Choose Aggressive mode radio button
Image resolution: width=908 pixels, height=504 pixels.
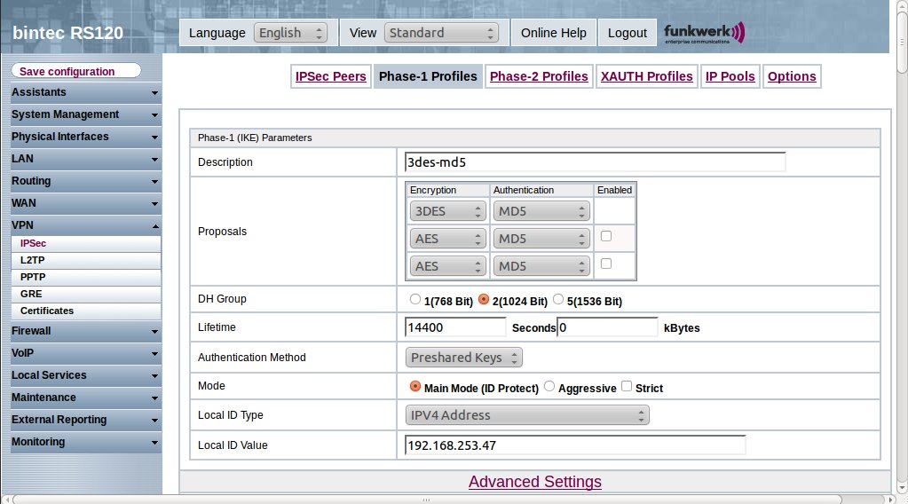pyautogui.click(x=549, y=387)
